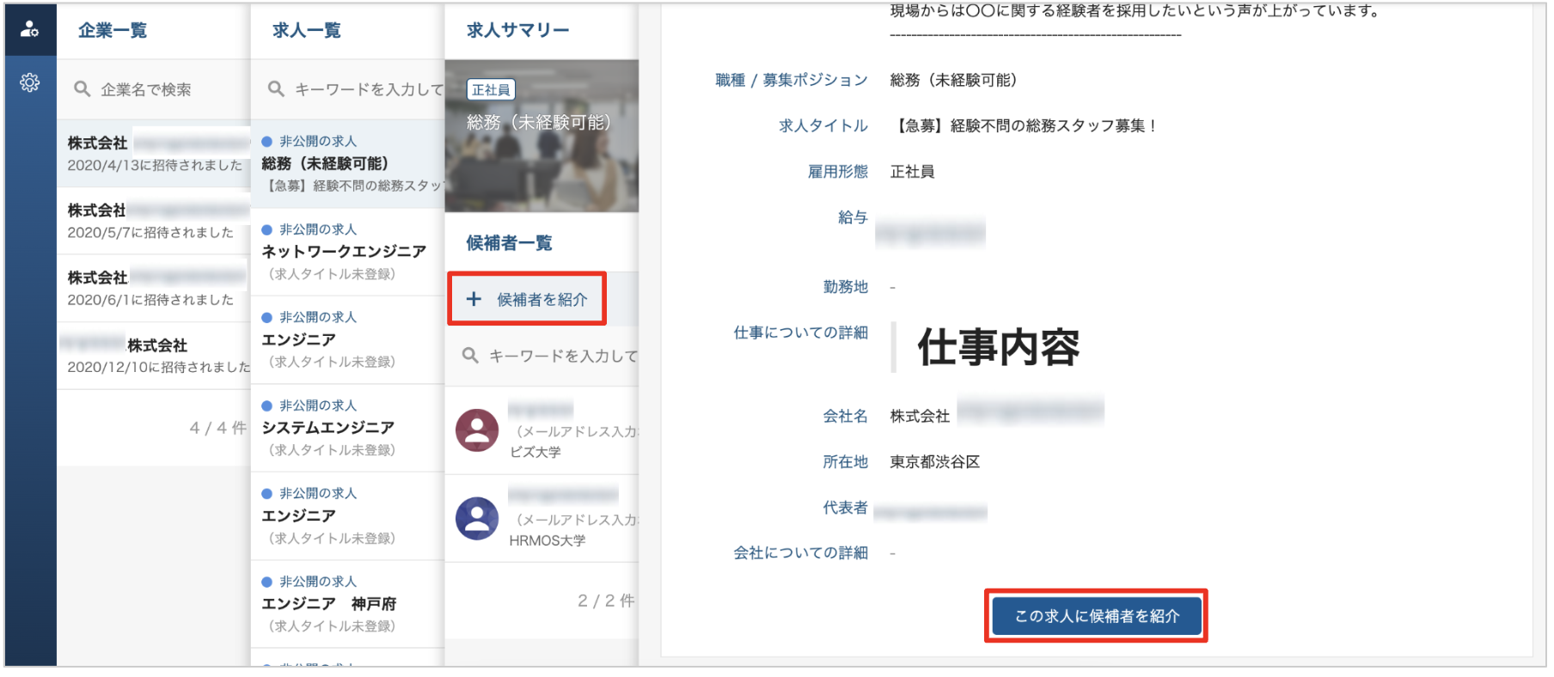Open the HRMOS大学 candidate row
Viewport: 1554px width, 677px height.
click(541, 518)
